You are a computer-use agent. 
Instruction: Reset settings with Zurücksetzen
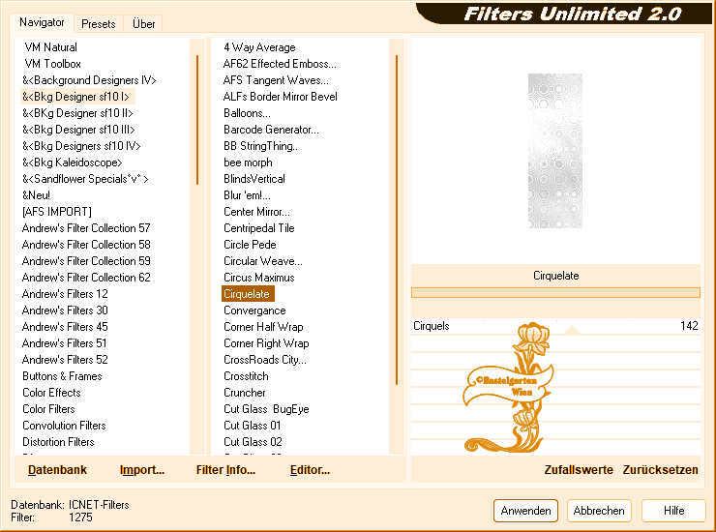[x=660, y=470]
